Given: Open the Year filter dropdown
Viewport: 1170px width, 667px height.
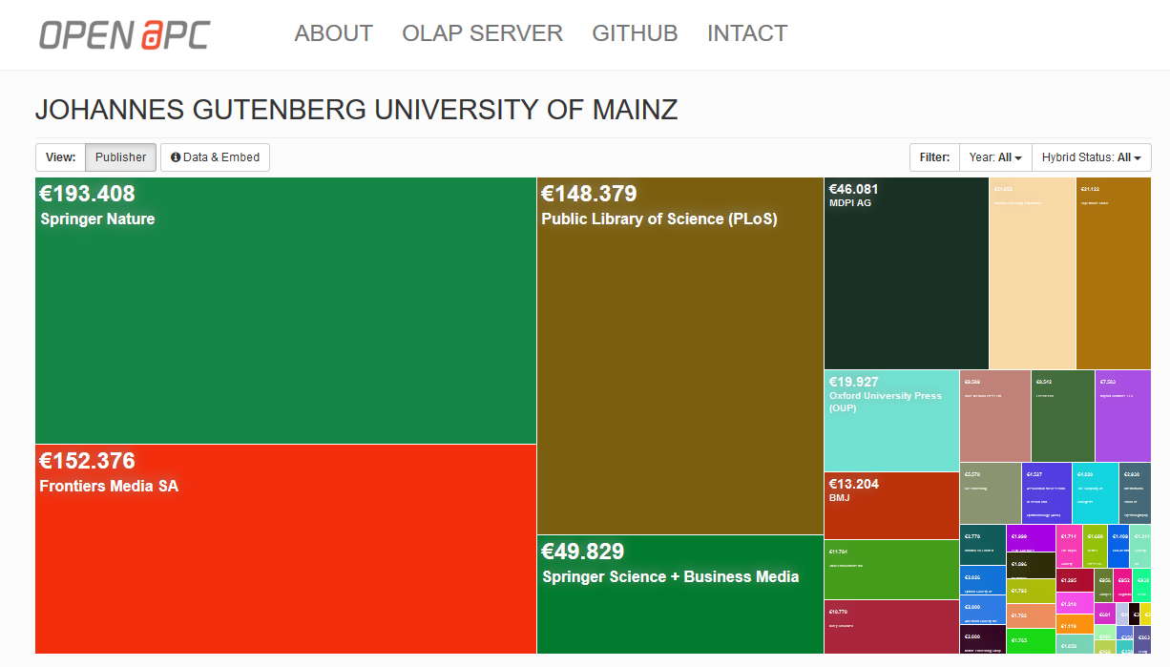Looking at the screenshot, I should pyautogui.click(x=995, y=157).
